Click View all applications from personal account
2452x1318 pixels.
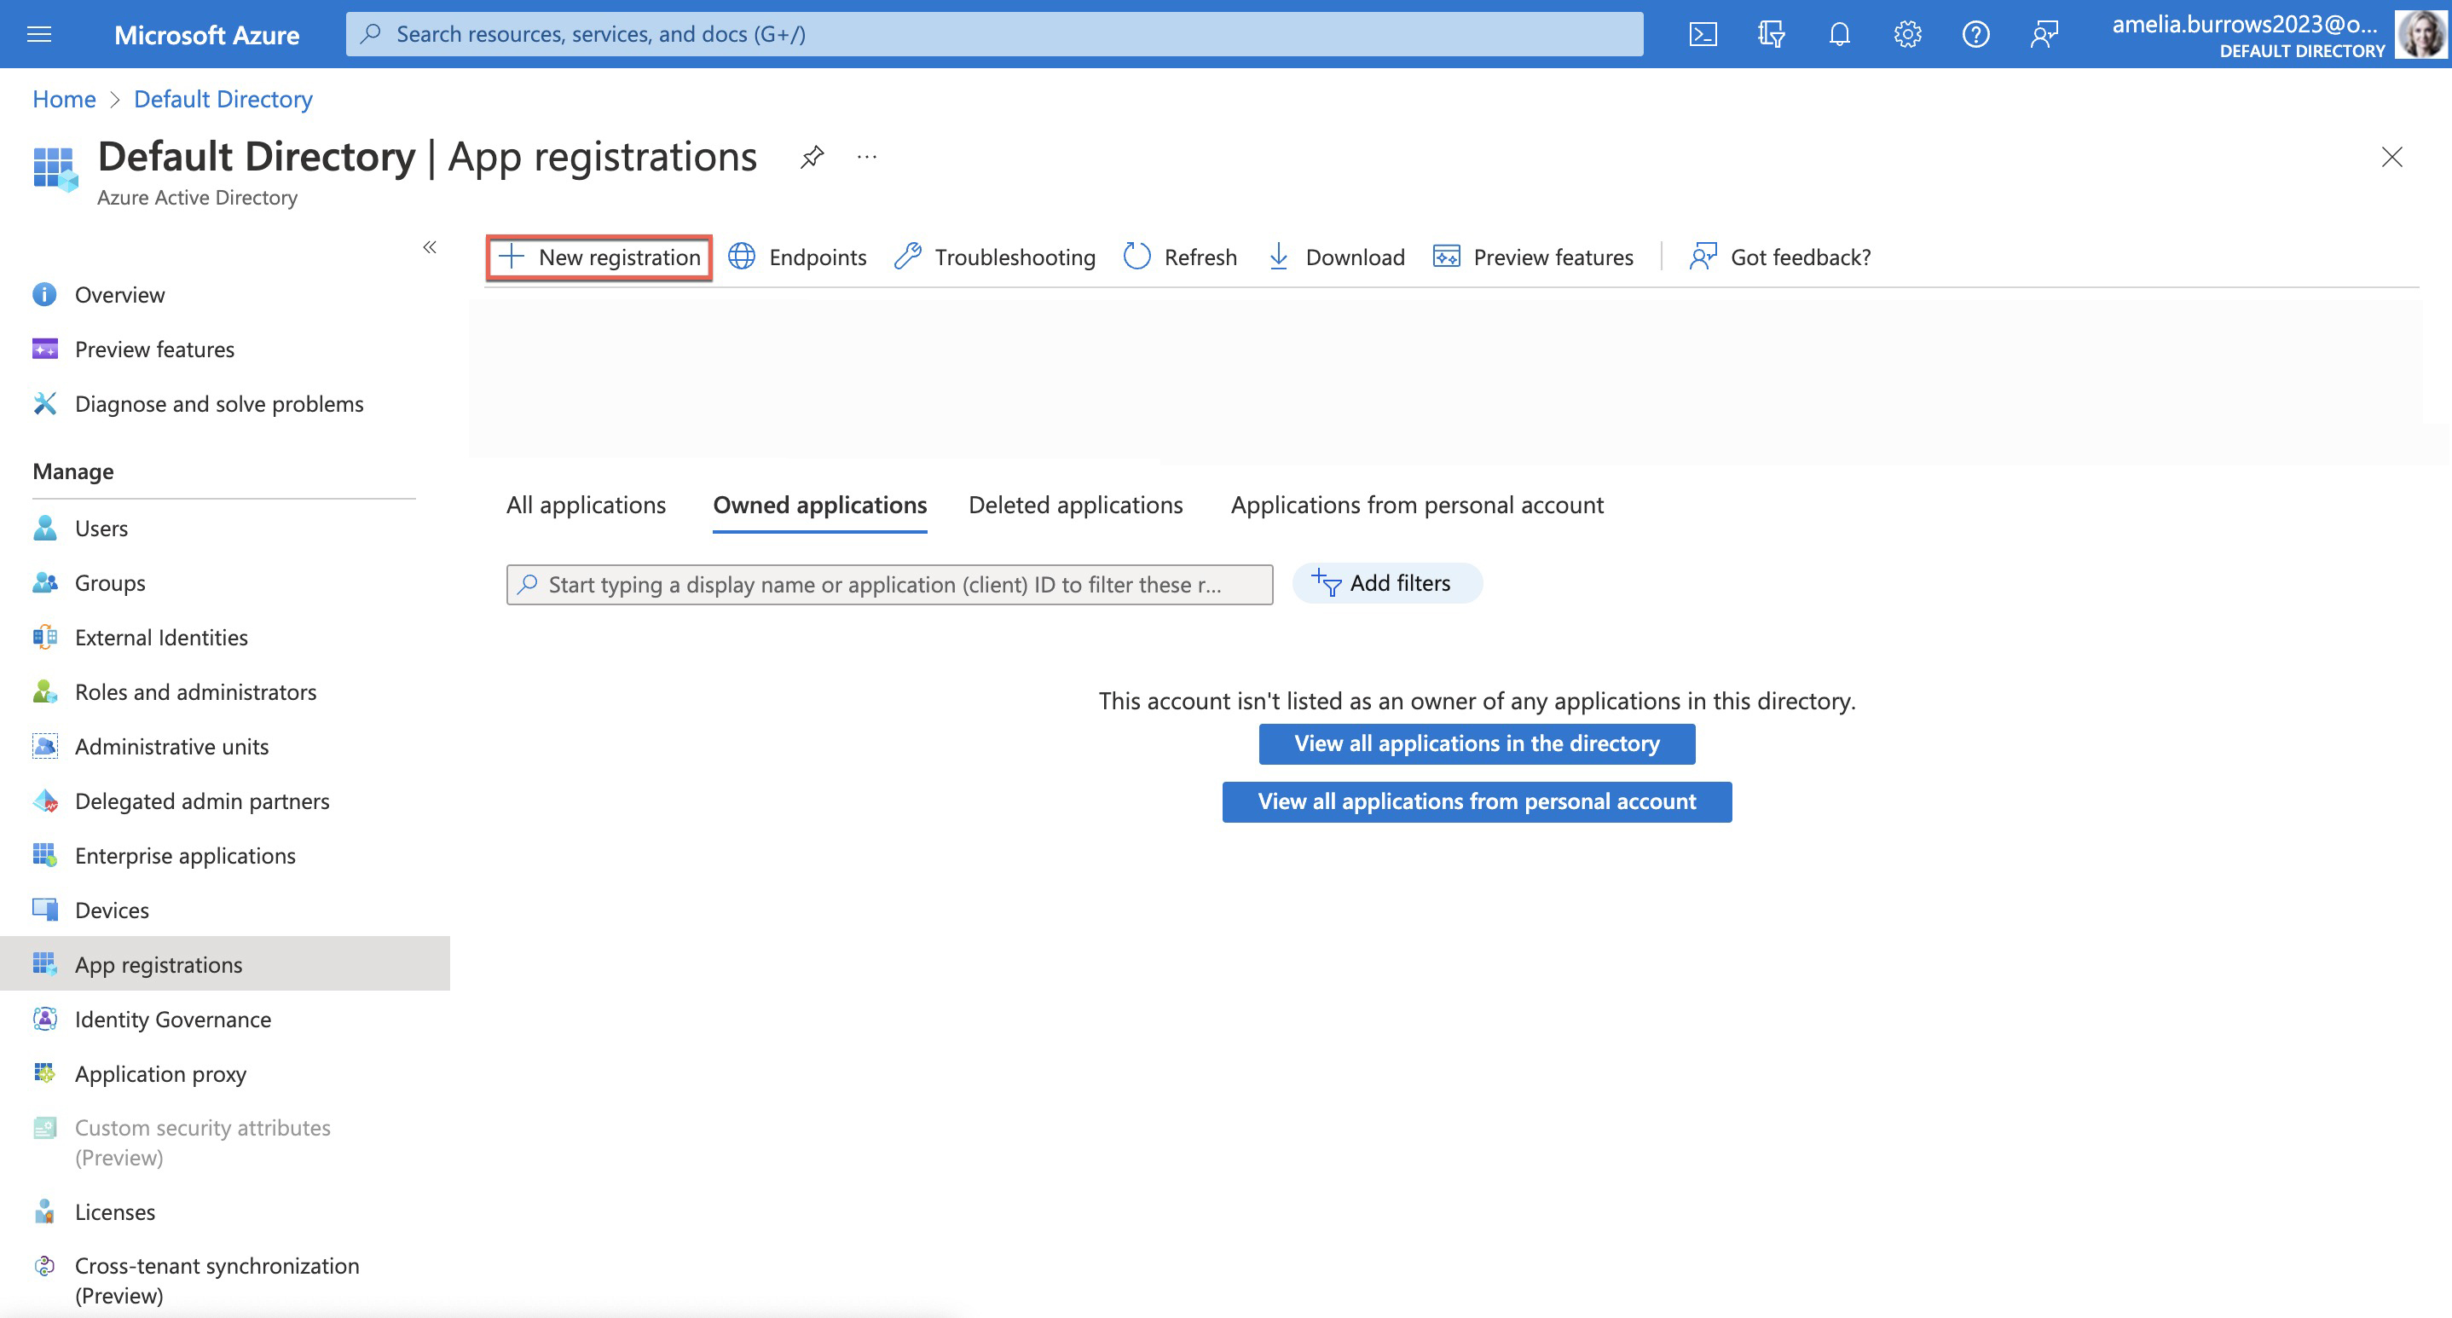pyautogui.click(x=1477, y=802)
